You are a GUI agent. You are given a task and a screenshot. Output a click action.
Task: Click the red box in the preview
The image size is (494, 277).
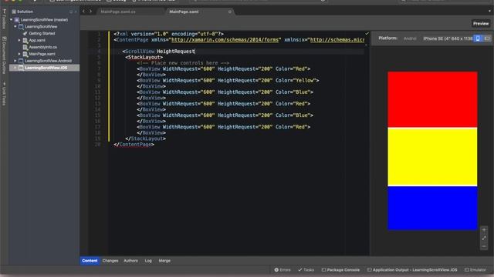432,99
